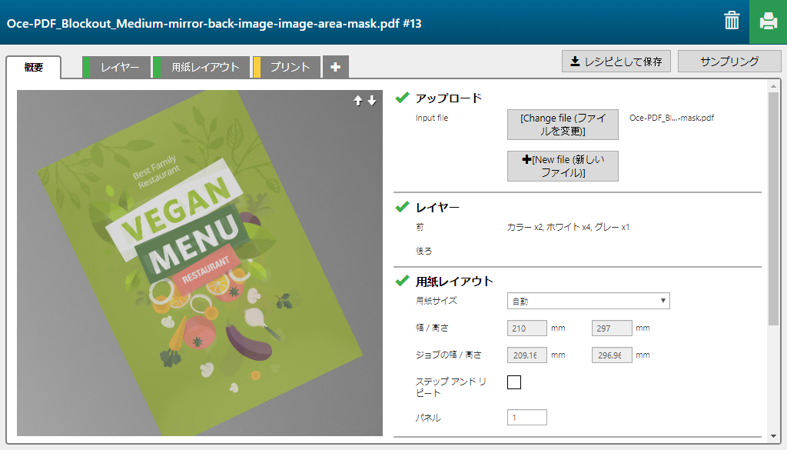Click the vertical scrollbar thumb
This screenshot has height=450, width=787.
click(x=773, y=208)
